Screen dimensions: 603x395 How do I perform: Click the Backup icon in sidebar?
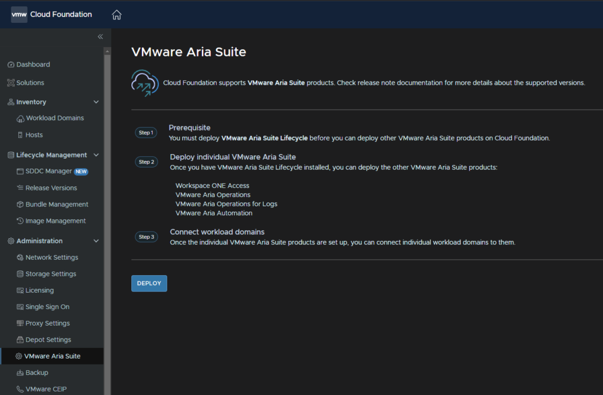click(20, 373)
